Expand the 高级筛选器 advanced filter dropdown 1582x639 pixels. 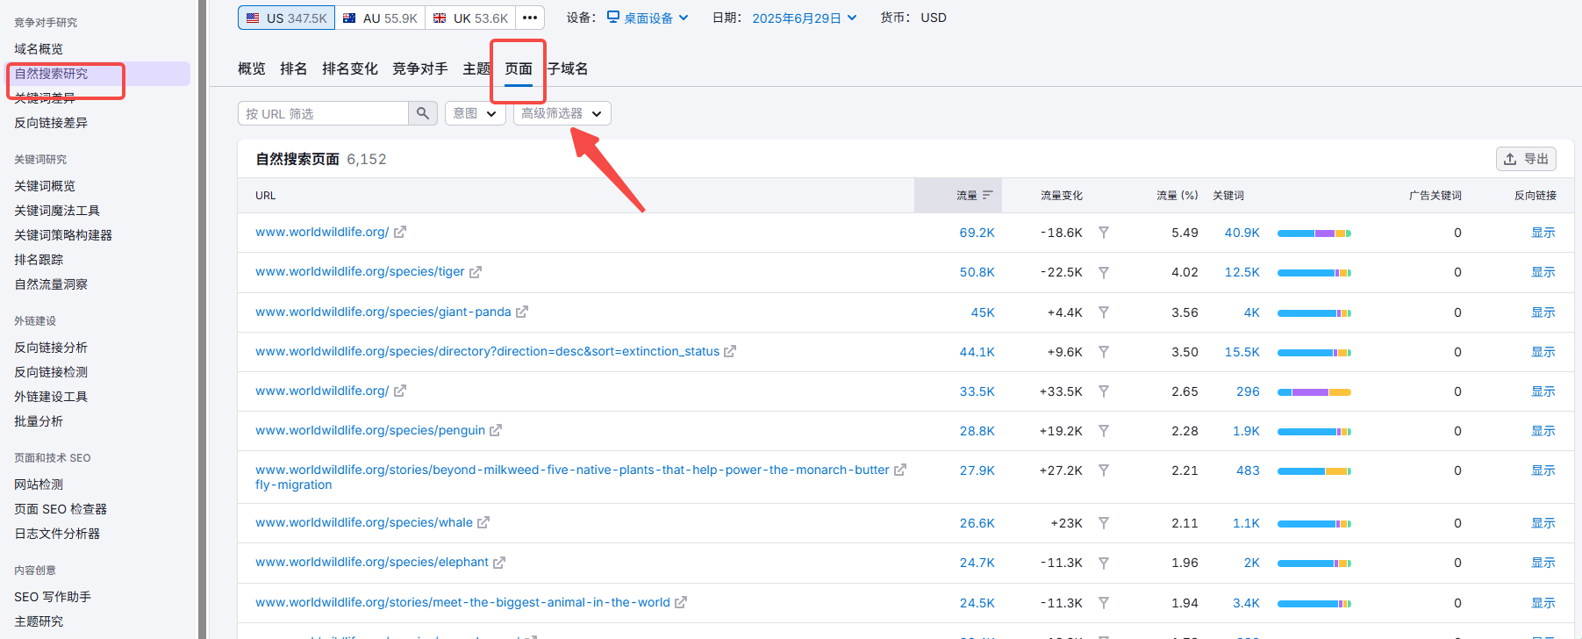click(562, 113)
